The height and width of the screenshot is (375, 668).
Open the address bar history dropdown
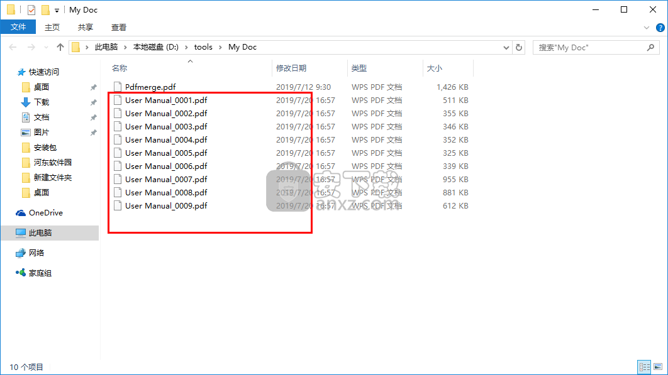[x=506, y=48]
